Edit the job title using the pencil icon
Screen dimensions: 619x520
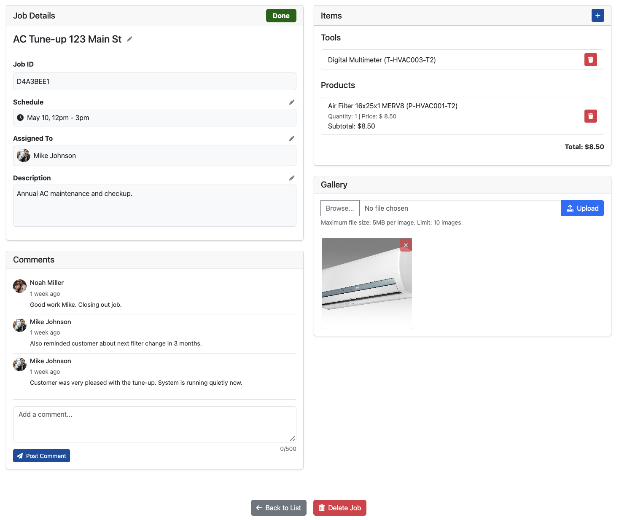pyautogui.click(x=129, y=39)
